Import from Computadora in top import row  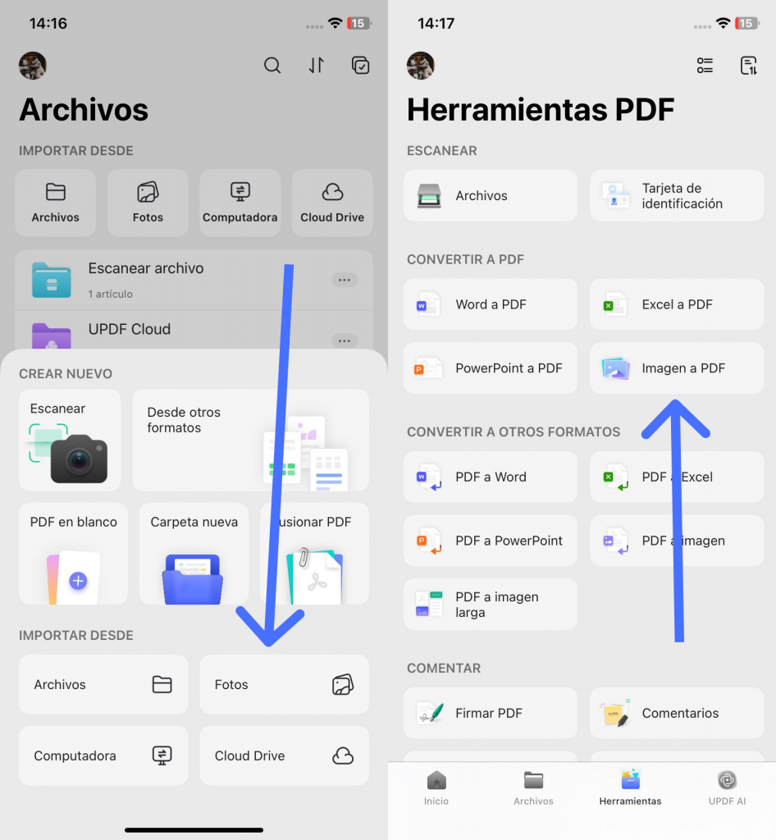240,203
